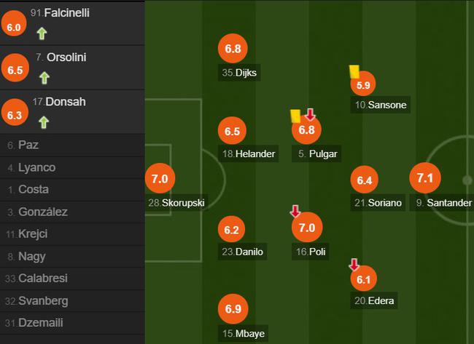Click the Orsolini name in the sidebar

(66, 57)
